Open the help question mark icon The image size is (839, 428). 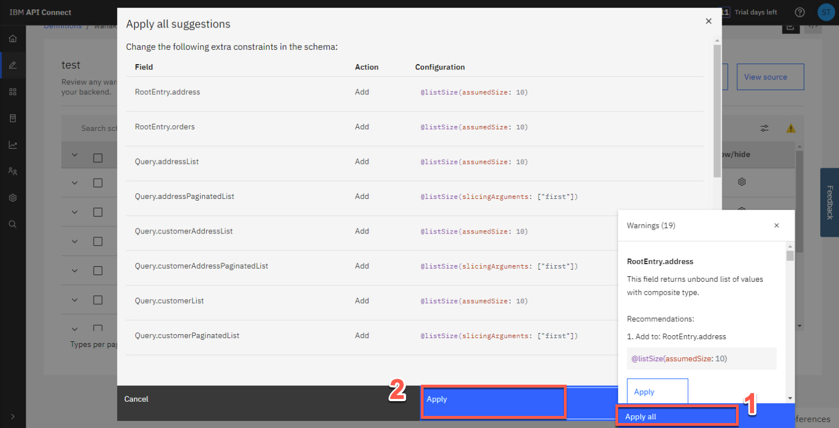(800, 12)
